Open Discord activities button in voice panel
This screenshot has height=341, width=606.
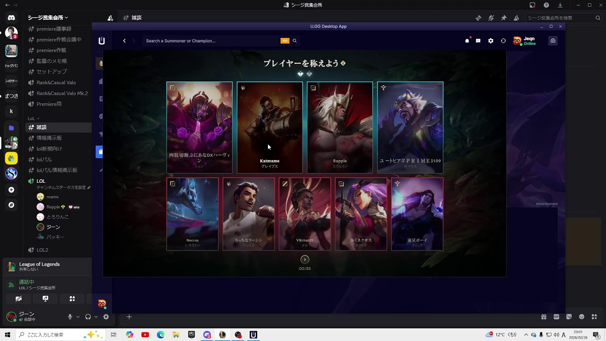[72, 299]
